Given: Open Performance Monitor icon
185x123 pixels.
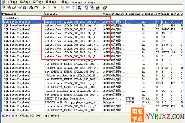Looking at the screenshot, I should coord(98,8).
